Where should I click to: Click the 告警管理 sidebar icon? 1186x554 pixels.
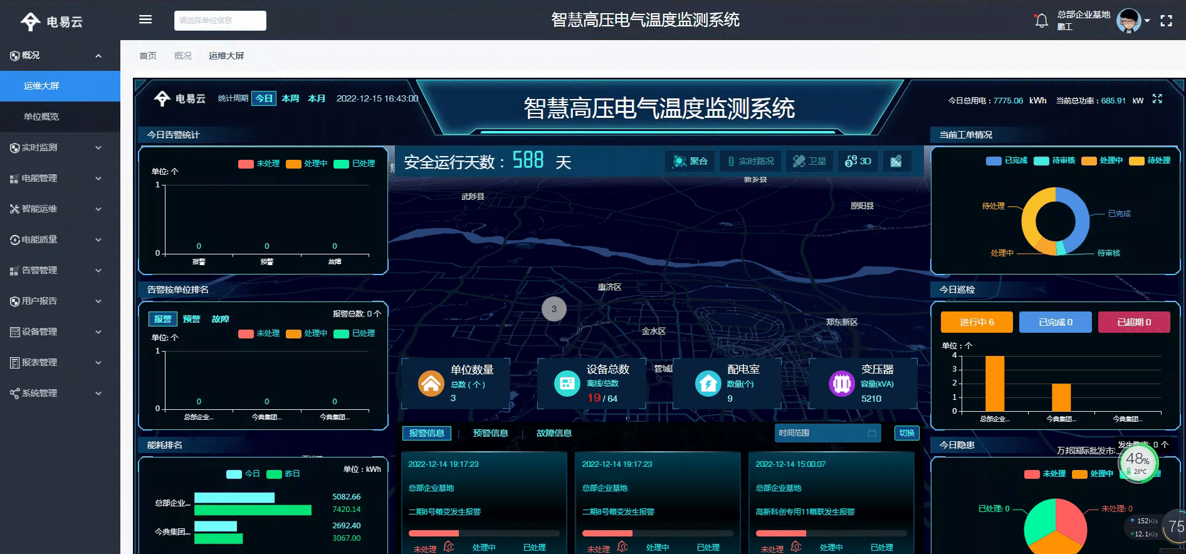point(14,271)
